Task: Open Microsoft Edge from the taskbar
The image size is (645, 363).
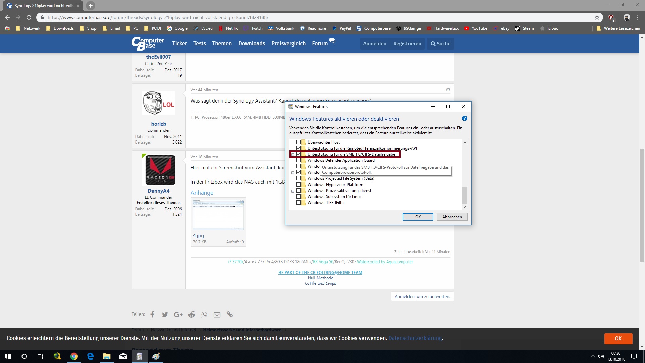Action: [90, 356]
